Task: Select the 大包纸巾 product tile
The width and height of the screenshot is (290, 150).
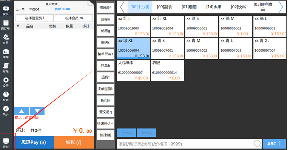Action: pyautogui.click(x=133, y=70)
